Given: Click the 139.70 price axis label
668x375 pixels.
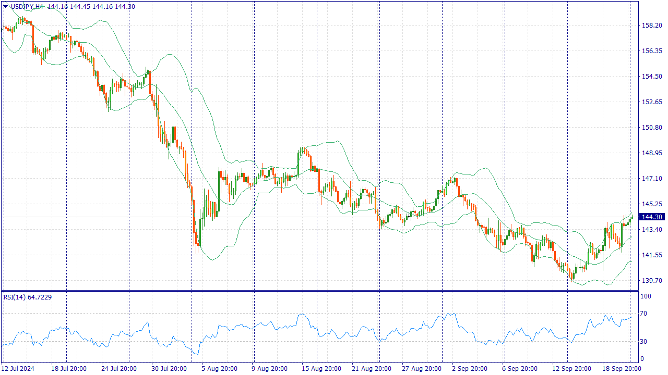Looking at the screenshot, I should (x=652, y=281).
